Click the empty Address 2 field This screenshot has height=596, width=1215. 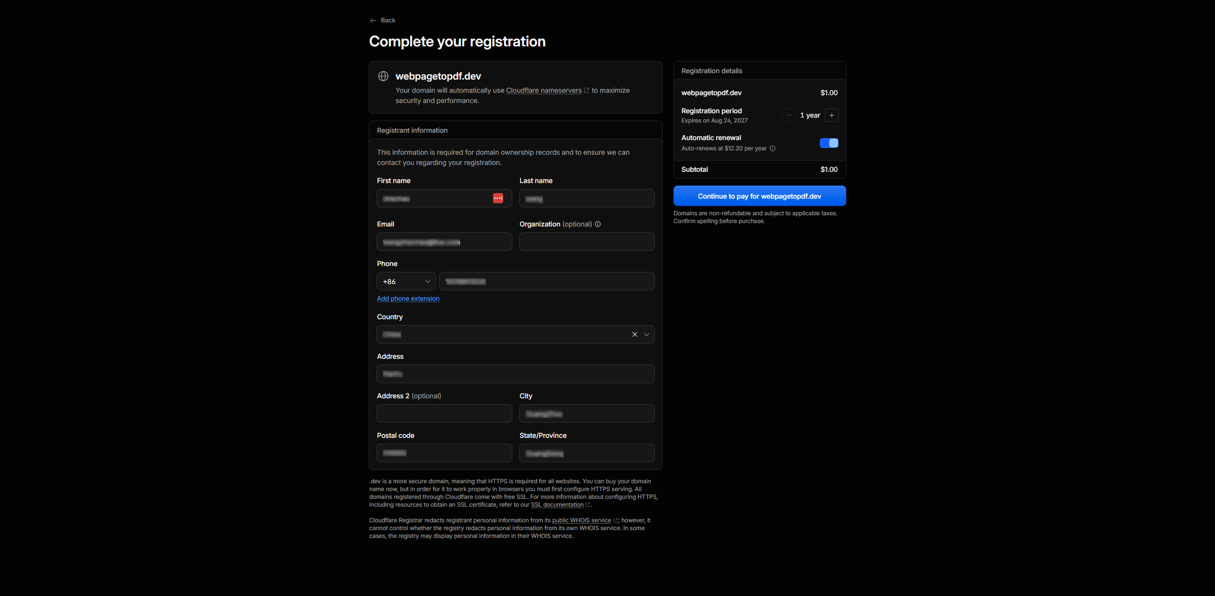[x=444, y=413]
